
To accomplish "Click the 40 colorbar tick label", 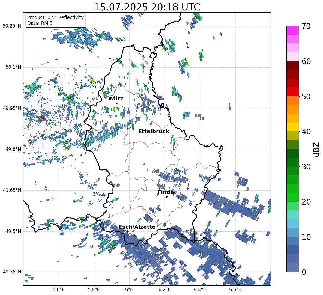I will pyautogui.click(x=306, y=132).
